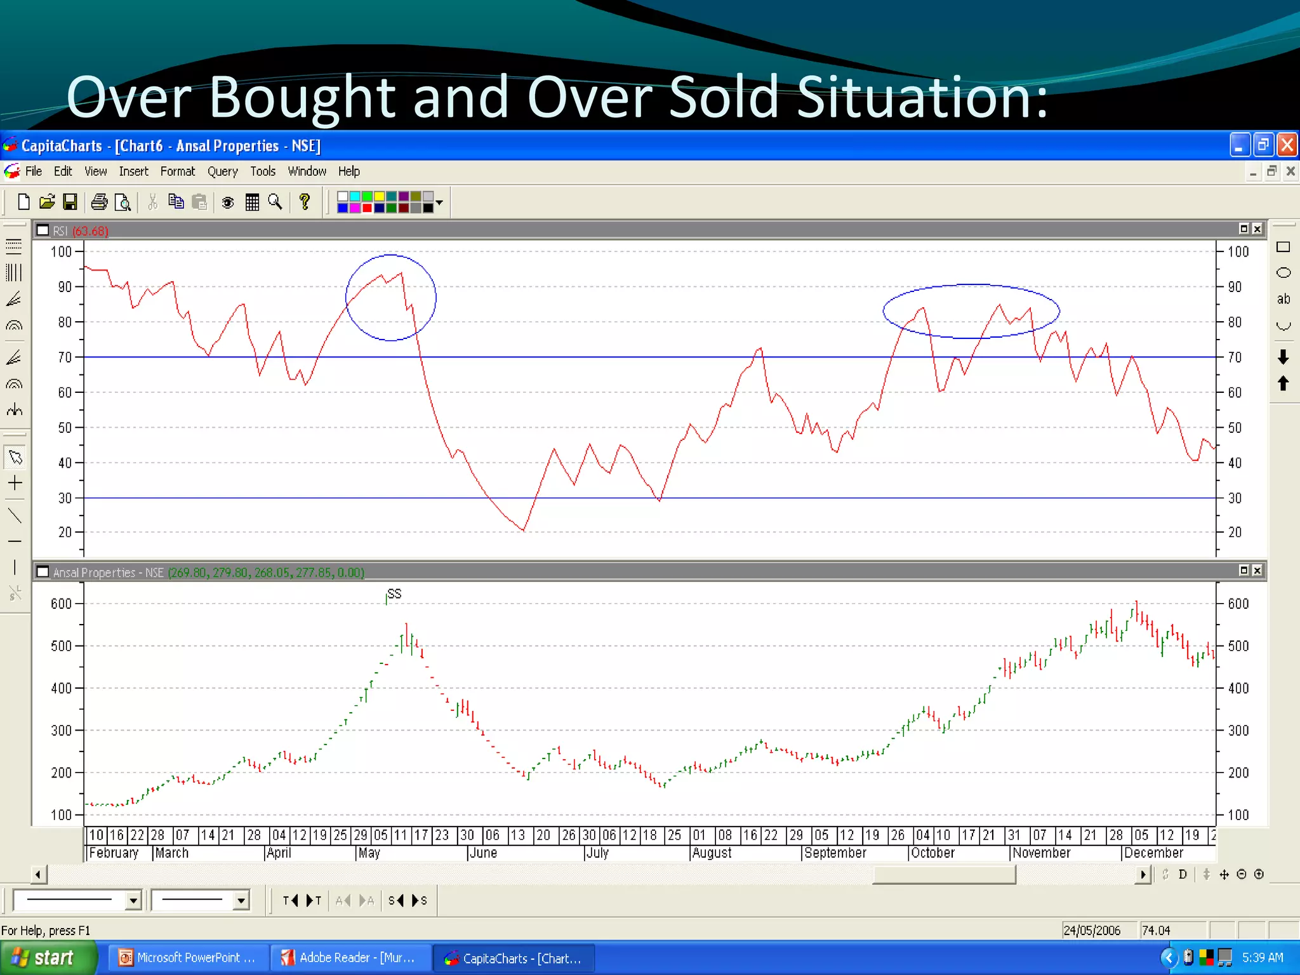The image size is (1300, 975).
Task: Open the data grid table icon
Action: tap(252, 202)
